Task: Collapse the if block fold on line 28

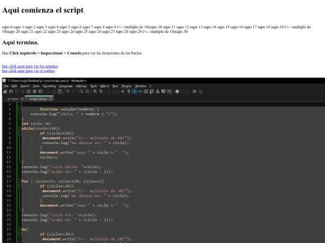Action: pos(20,234)
